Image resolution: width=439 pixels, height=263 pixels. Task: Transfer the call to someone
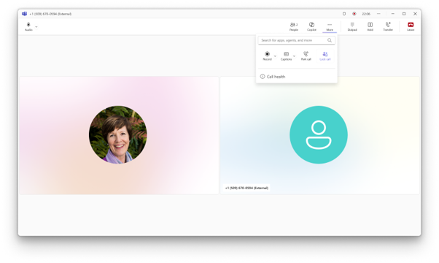pyautogui.click(x=388, y=26)
